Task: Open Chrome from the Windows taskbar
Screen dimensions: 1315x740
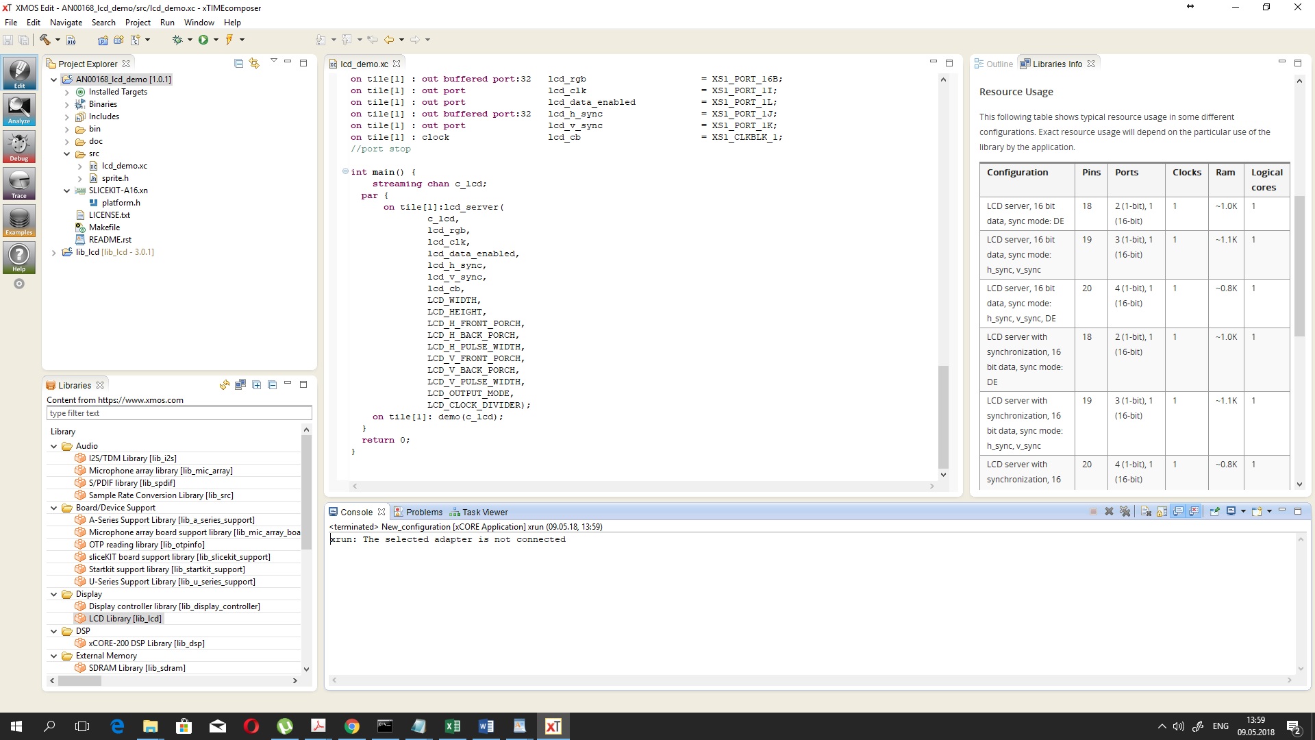Action: point(352,726)
